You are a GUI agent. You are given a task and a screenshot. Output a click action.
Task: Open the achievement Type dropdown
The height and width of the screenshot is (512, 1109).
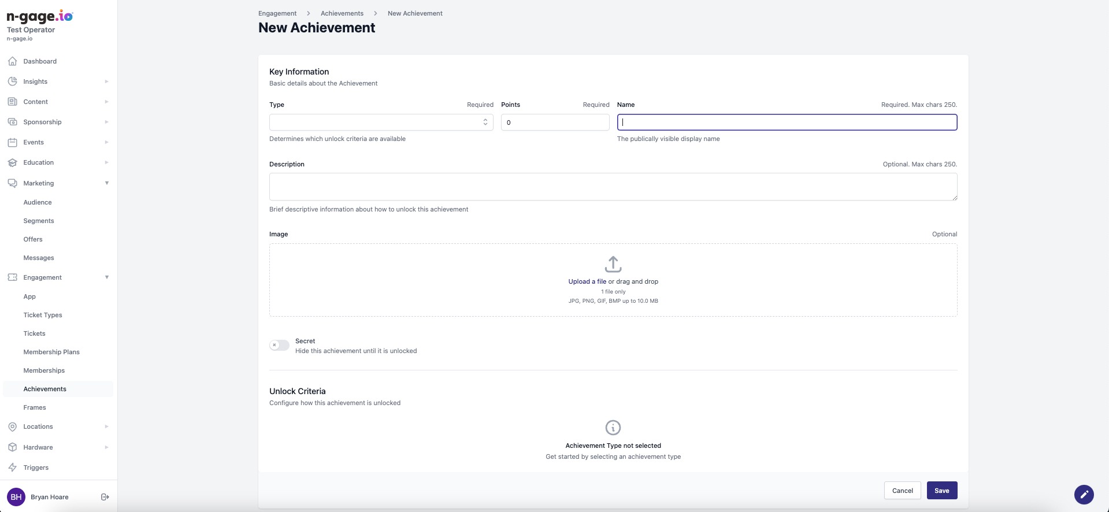pyautogui.click(x=381, y=123)
